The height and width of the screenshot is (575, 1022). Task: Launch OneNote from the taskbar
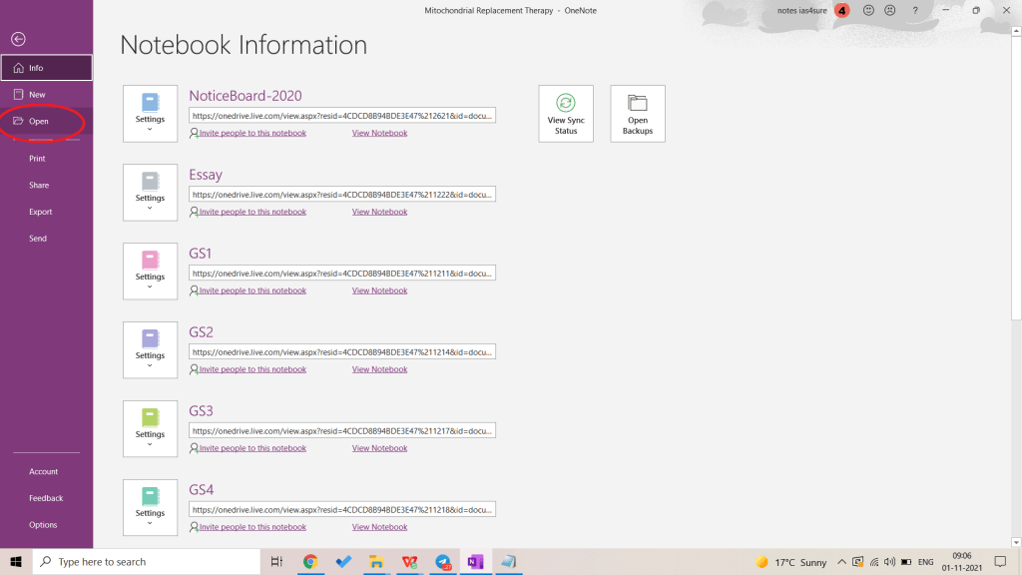475,561
